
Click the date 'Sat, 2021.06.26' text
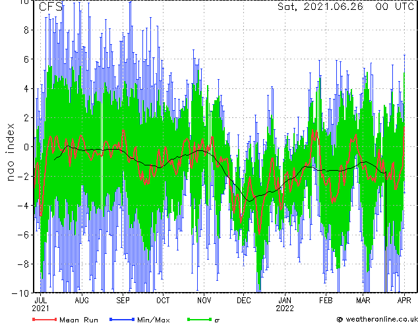click(x=320, y=7)
